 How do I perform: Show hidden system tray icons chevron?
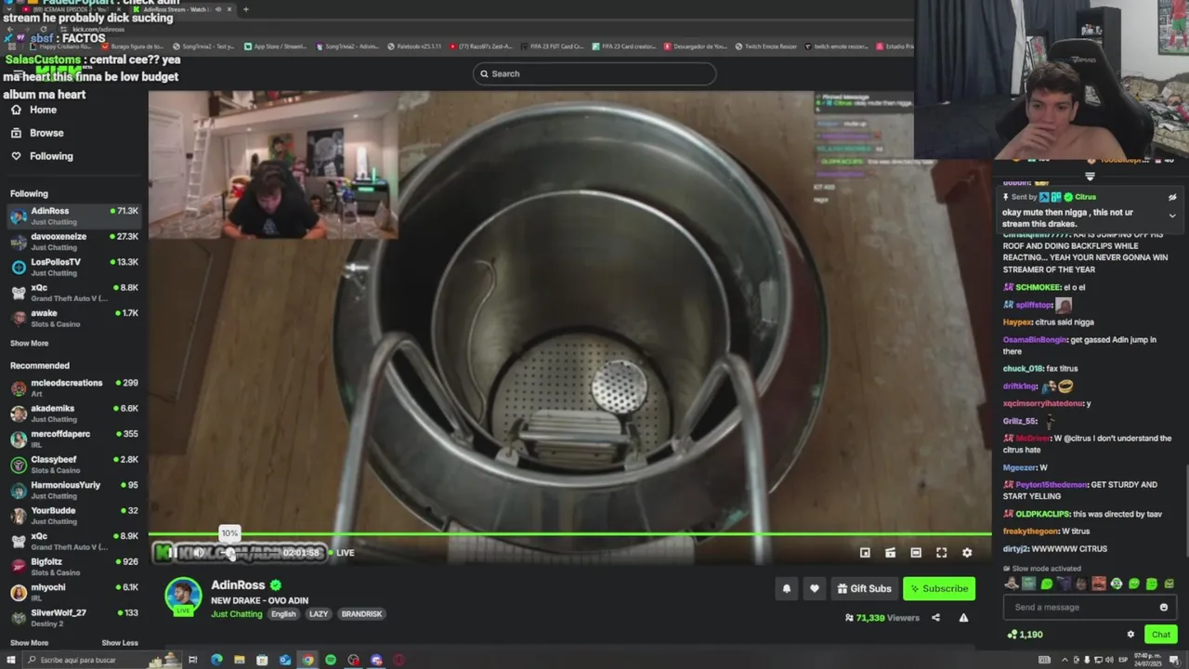(x=1065, y=660)
